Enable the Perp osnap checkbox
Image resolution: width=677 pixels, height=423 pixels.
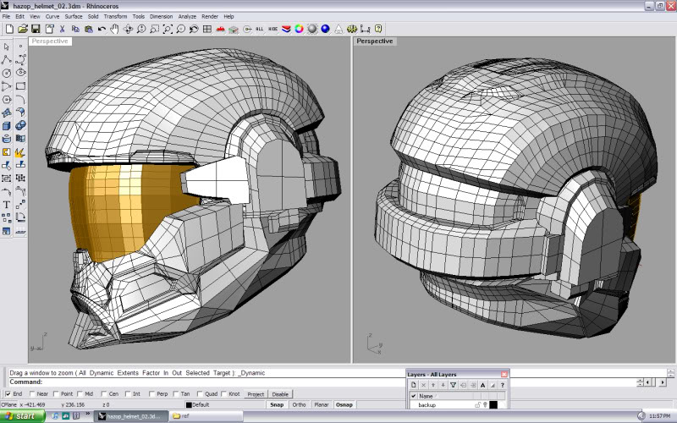151,393
